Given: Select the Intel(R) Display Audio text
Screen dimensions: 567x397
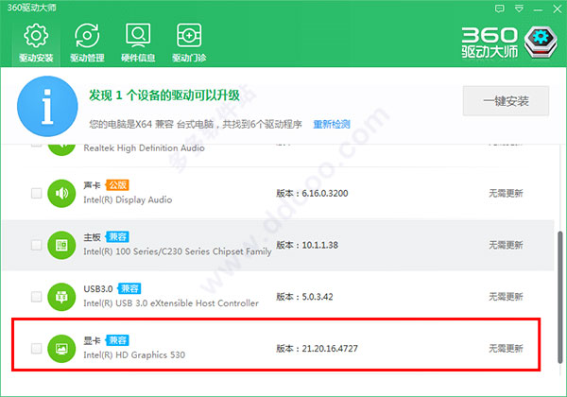Looking at the screenshot, I should tap(128, 199).
